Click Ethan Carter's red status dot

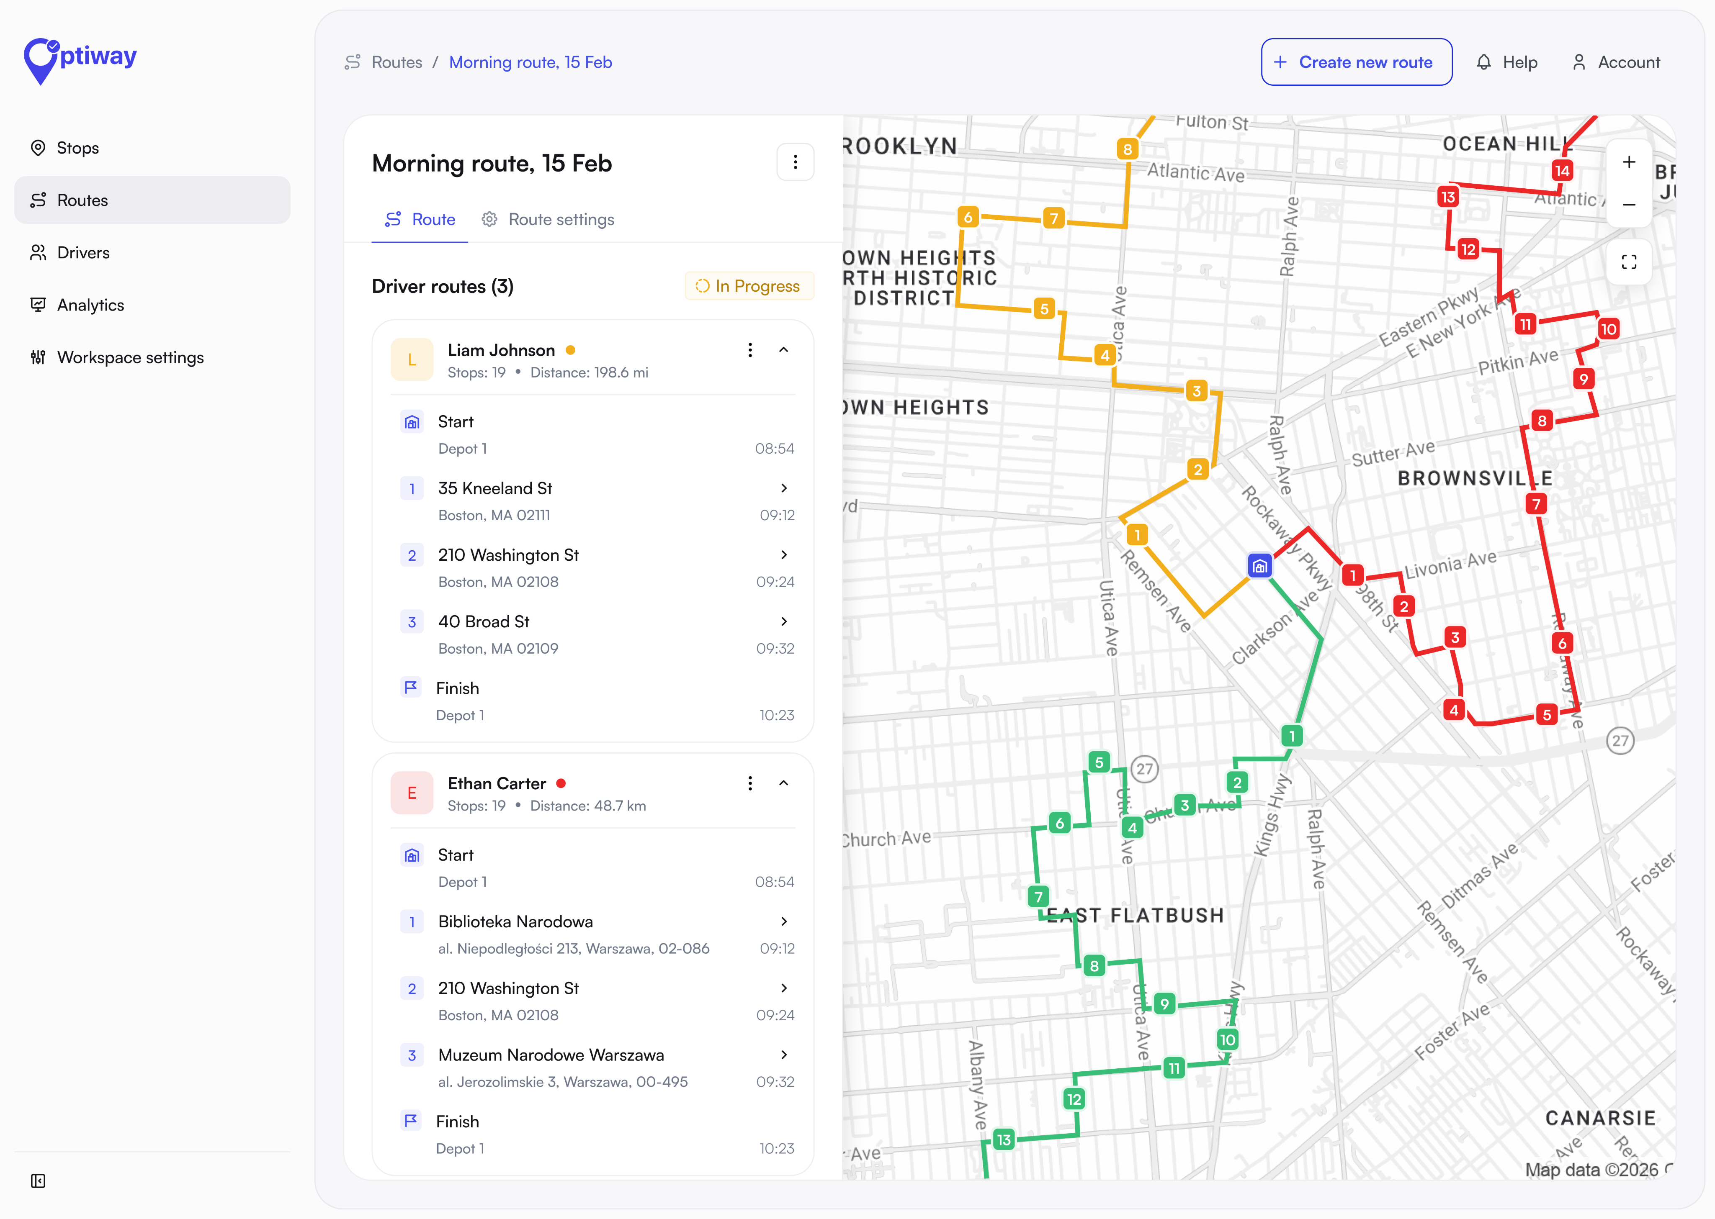(561, 784)
